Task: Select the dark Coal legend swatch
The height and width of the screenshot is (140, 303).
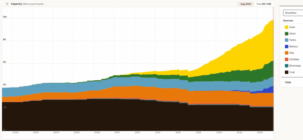Action: click(x=287, y=72)
